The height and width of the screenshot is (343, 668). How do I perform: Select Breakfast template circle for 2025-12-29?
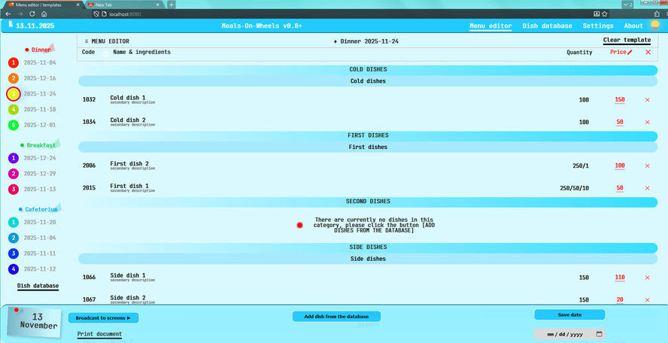click(14, 174)
